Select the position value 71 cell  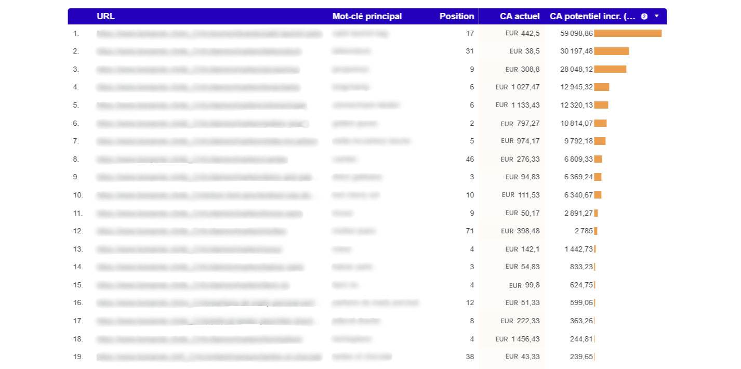point(470,231)
